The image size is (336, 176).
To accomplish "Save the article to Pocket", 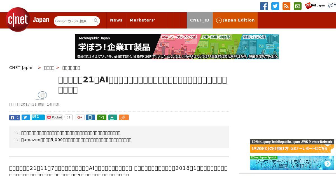I will [55, 117].
